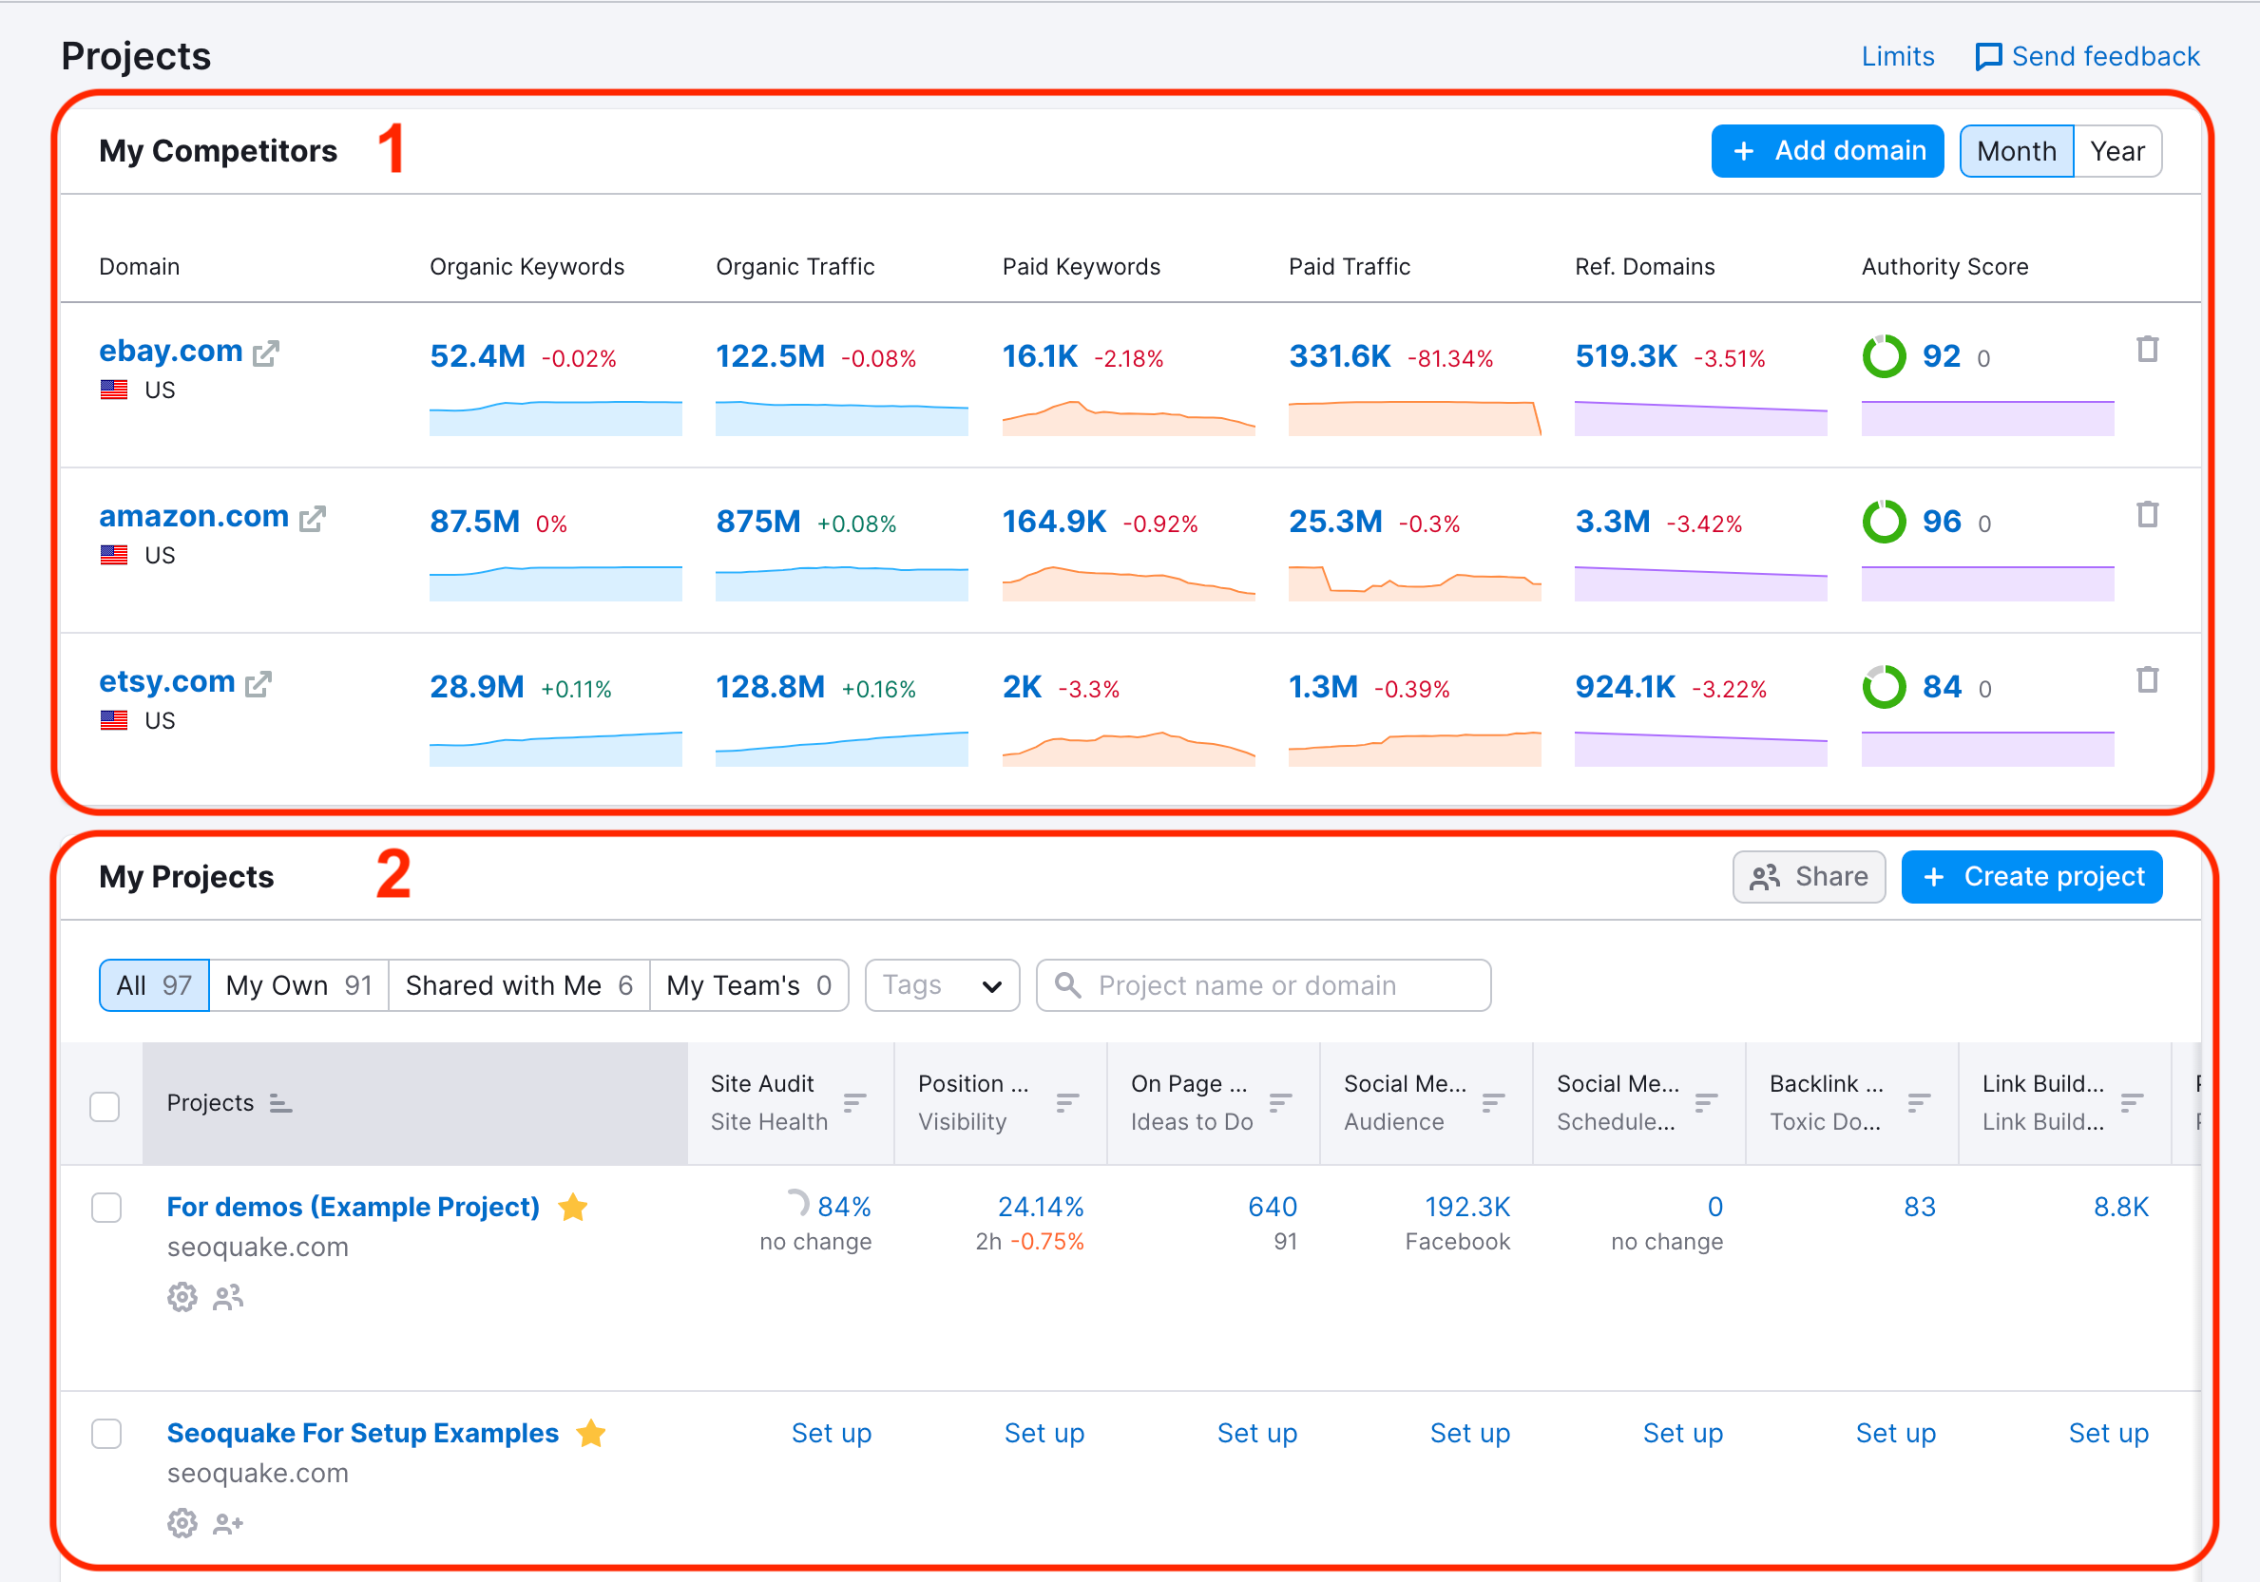Click the Send feedback chat icon

point(1988,57)
